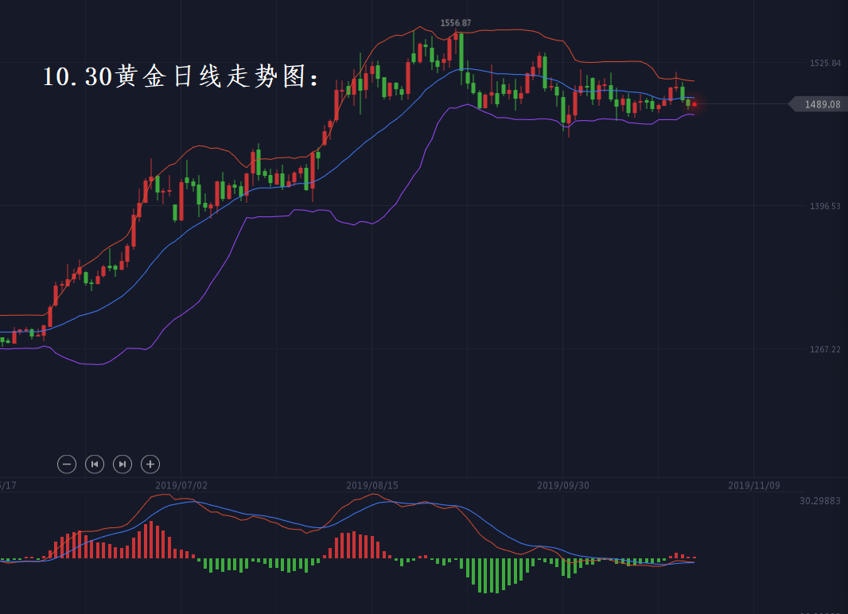Click the skip to previous icon

(95, 464)
